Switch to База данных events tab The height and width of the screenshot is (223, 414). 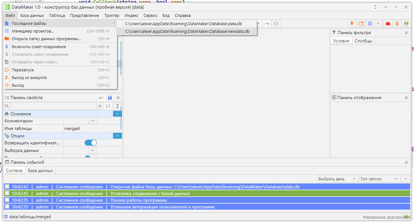[40, 170]
